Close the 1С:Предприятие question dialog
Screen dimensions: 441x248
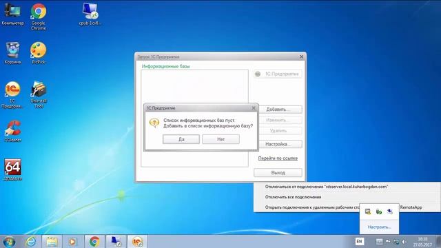(254, 108)
